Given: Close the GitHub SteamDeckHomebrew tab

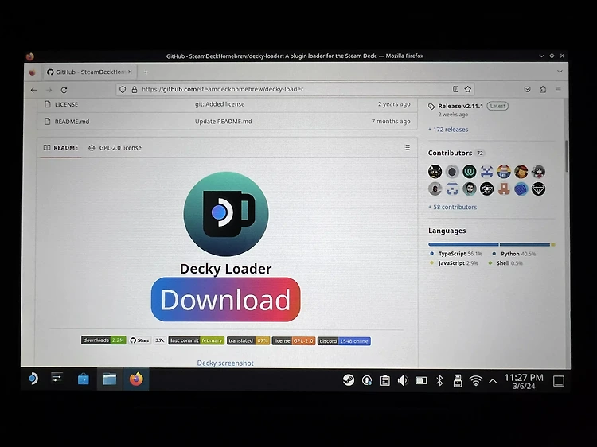Looking at the screenshot, I should click(130, 72).
